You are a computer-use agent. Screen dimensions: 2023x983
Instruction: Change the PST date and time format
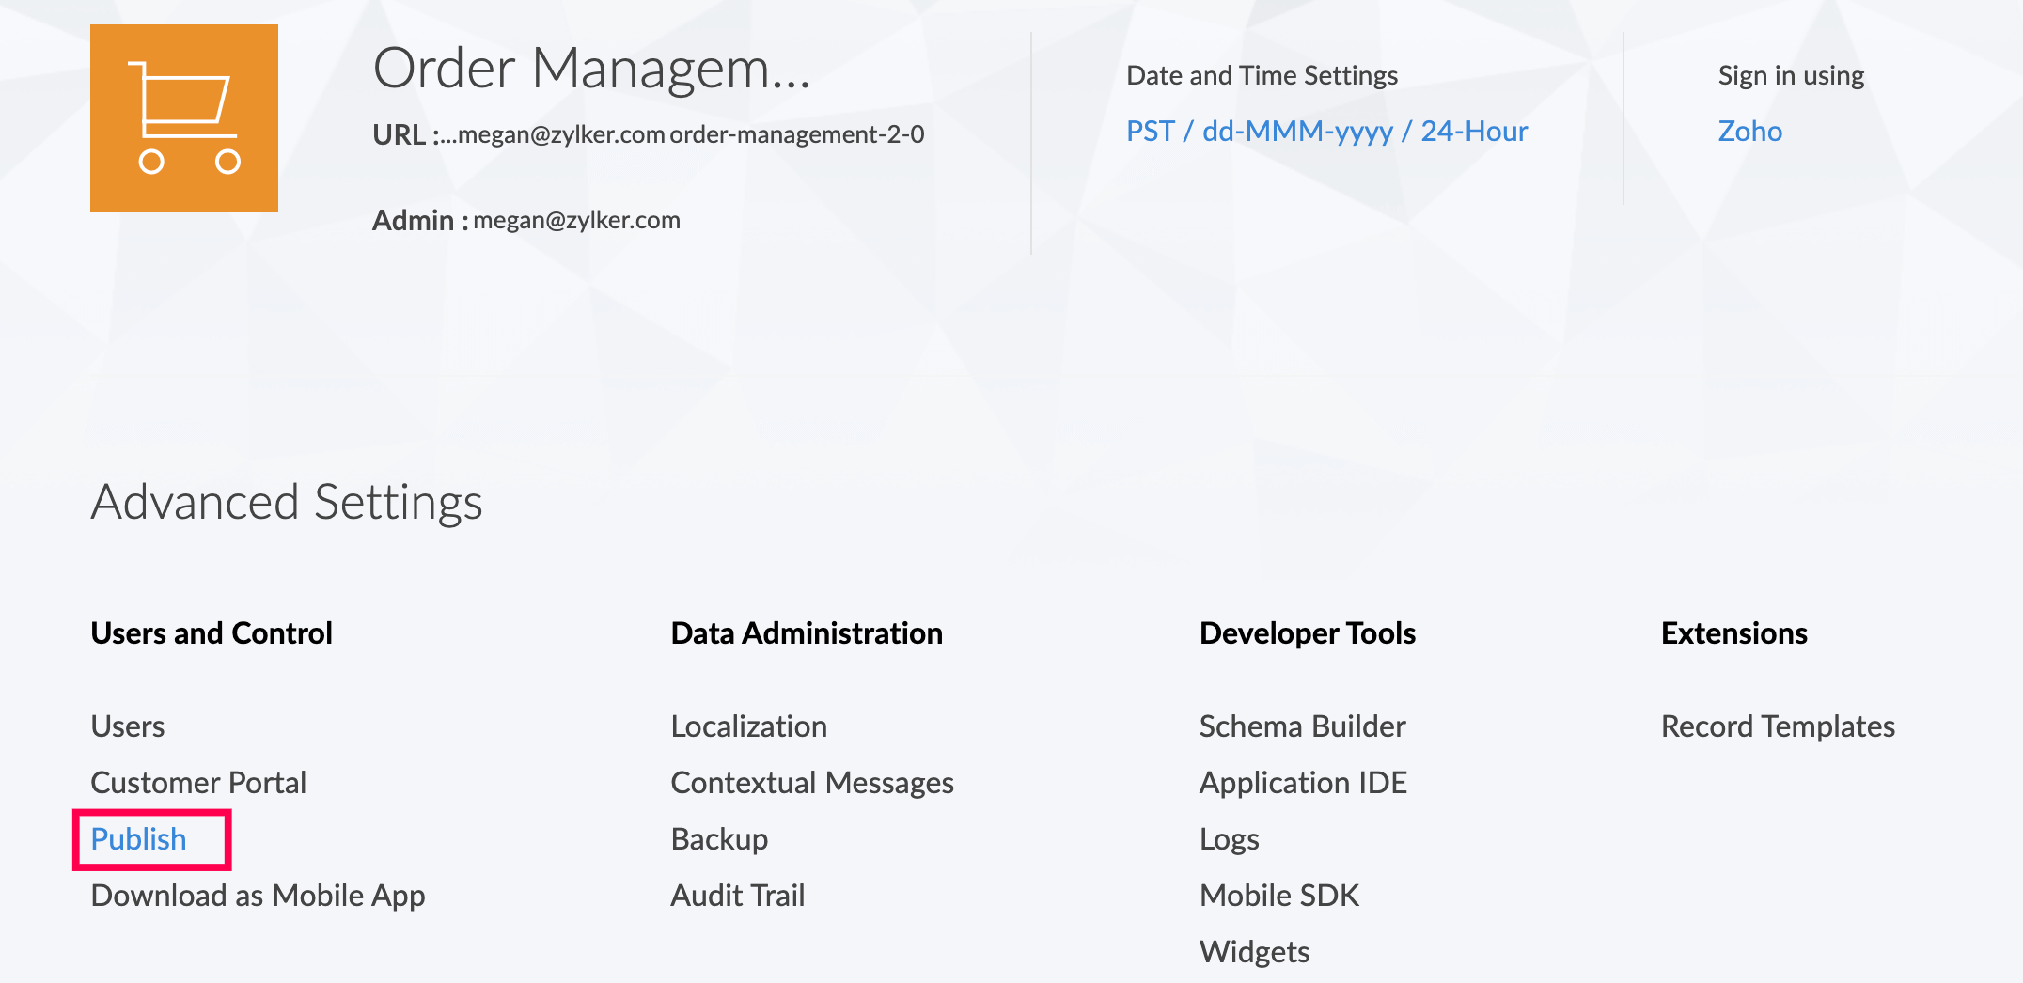click(1326, 131)
